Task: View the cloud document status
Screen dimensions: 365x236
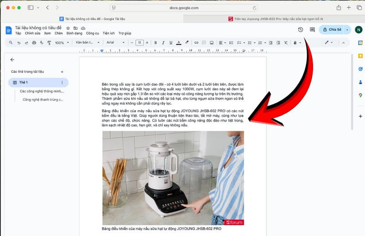Action: pos(83,28)
